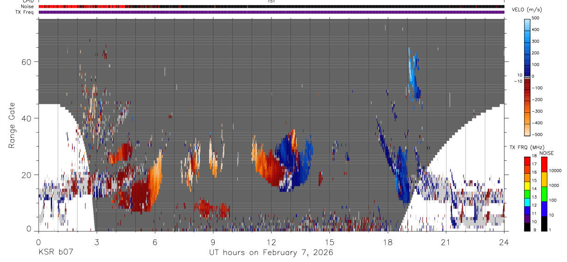This screenshot has width=567, height=262.
Task: Click the "KSR b07" radar beam label
Action: pyautogui.click(x=55, y=252)
